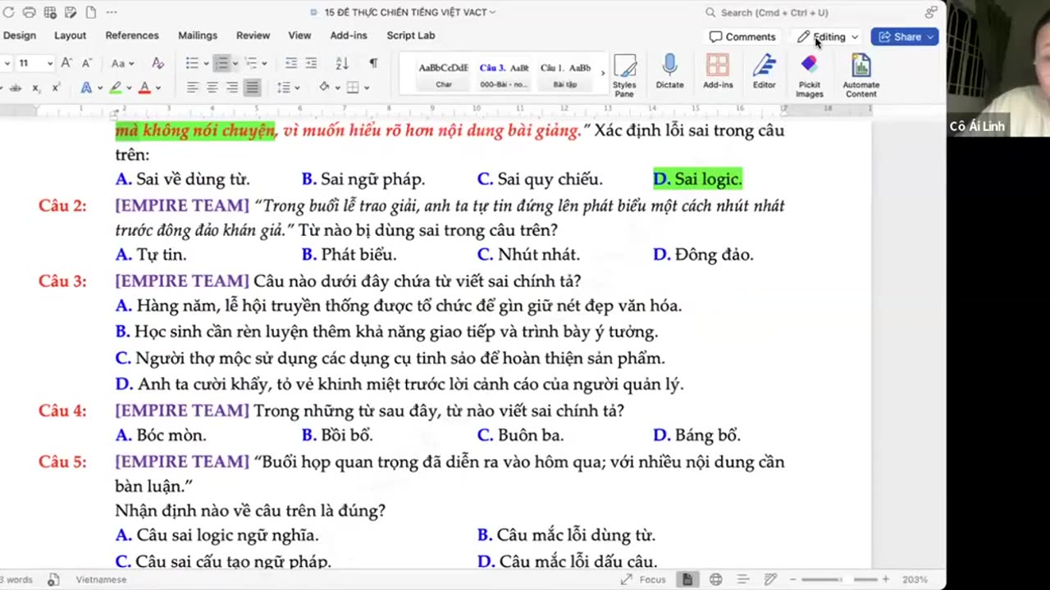The image size is (1050, 590).
Task: Clear all formatting with the eraser A
Action: (157, 63)
